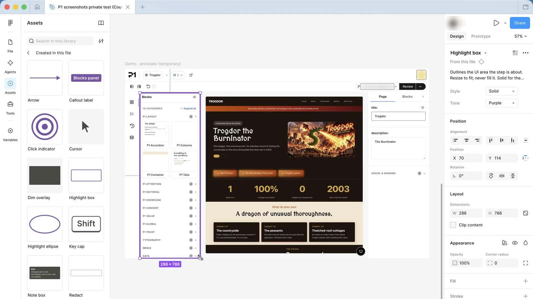Toggle the Appearance visibility eye icon

(515, 243)
